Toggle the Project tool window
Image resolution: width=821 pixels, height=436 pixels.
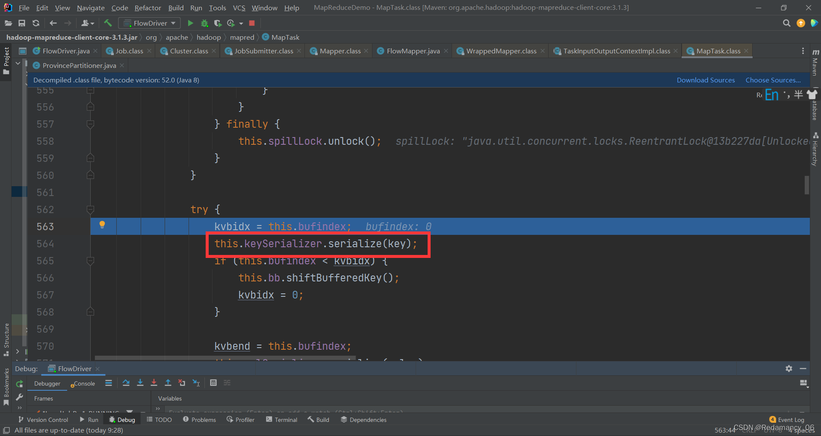6,60
